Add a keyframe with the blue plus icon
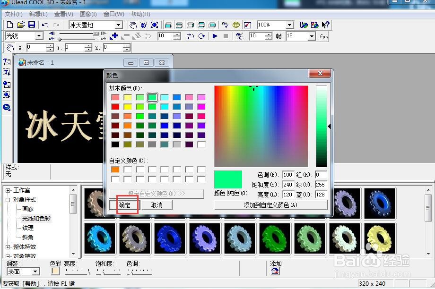This screenshot has height=289, width=435. click(x=114, y=36)
